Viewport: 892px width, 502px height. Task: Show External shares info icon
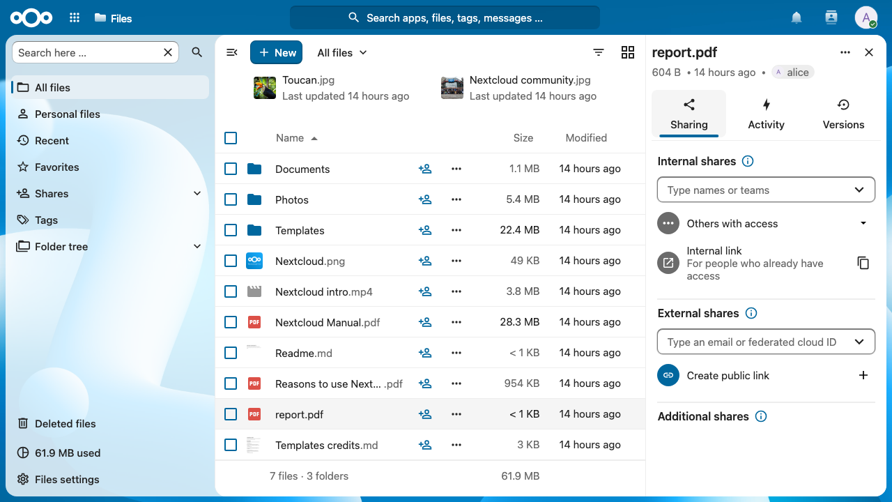751,313
